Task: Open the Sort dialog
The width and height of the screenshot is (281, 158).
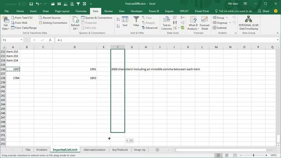Action: [x=125, y=22]
